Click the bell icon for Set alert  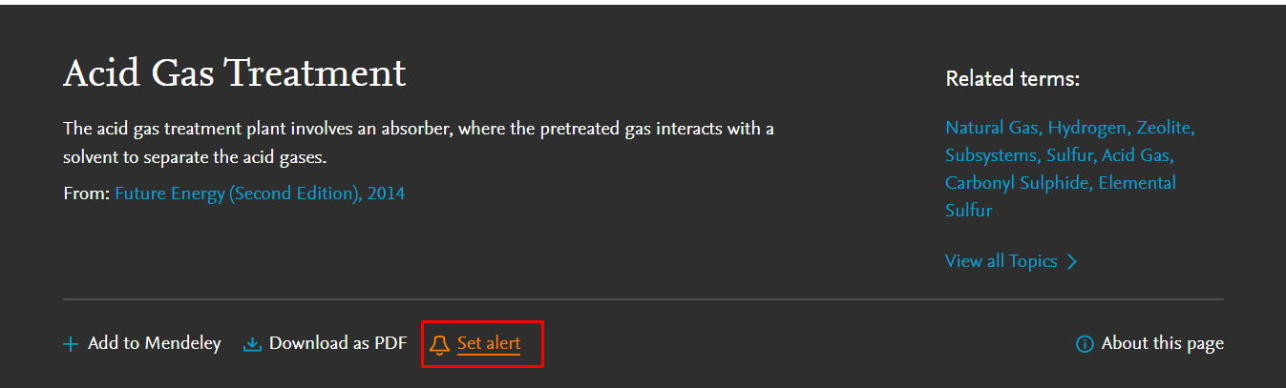point(439,344)
